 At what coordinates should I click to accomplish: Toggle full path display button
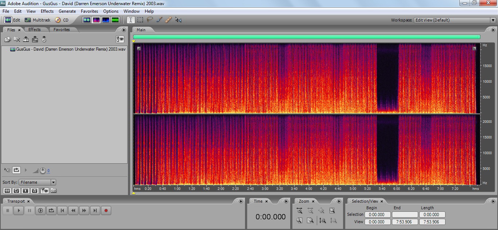[x=53, y=191]
